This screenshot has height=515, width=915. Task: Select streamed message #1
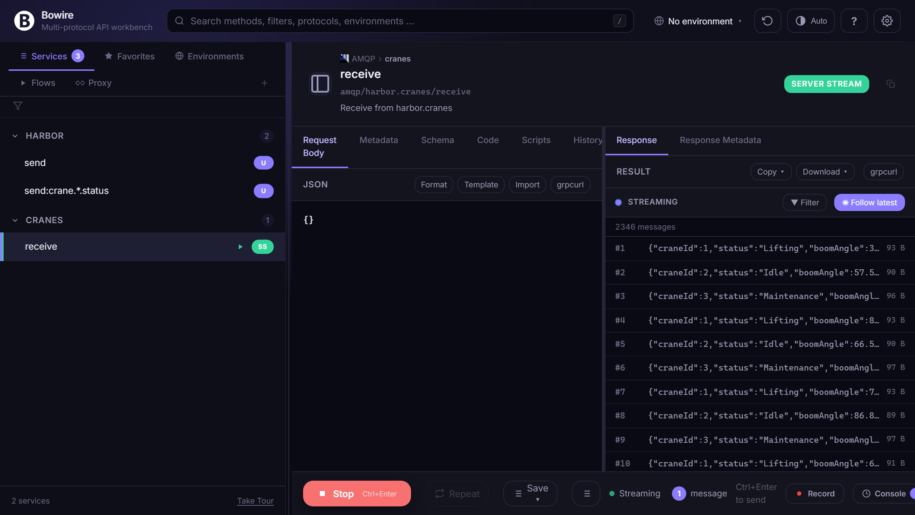(x=760, y=248)
